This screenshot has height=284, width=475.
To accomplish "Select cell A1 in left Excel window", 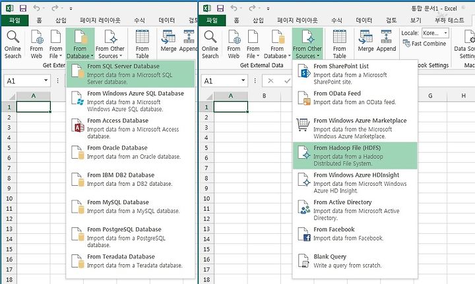I will pos(34,107).
